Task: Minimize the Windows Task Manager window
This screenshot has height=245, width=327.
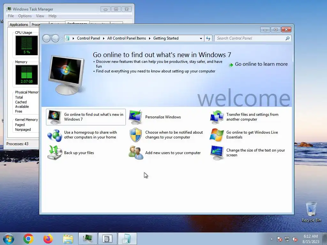Action: click(x=105, y=9)
